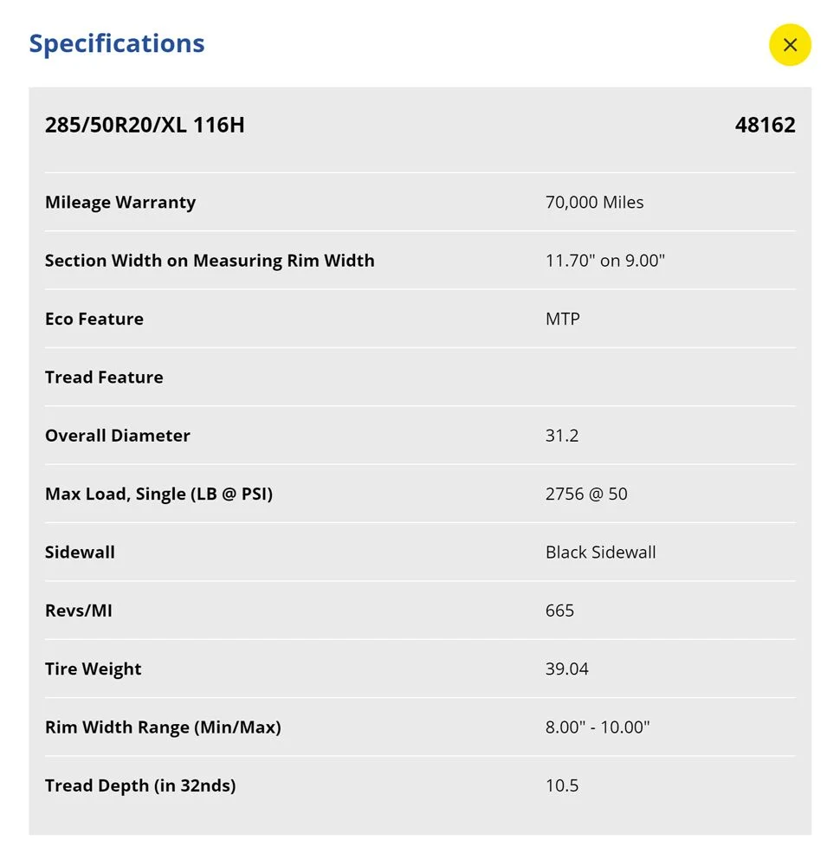Select the 10.5 tread depth value
840x866 pixels.
tap(562, 786)
